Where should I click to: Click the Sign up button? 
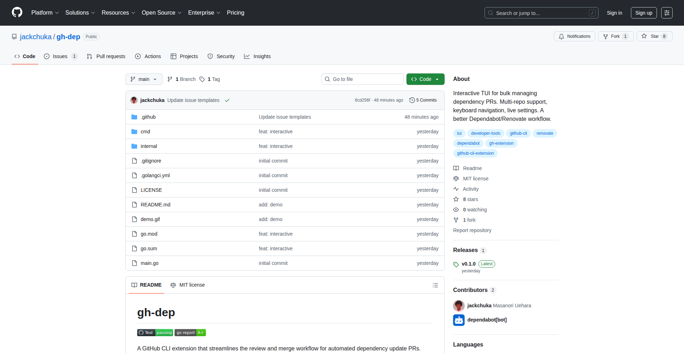coord(644,13)
